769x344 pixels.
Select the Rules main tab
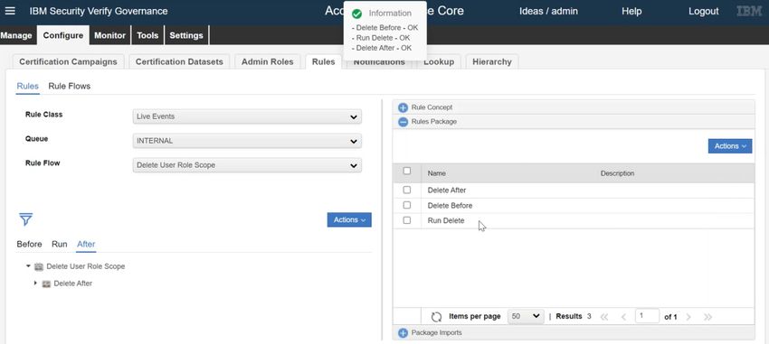(x=323, y=61)
